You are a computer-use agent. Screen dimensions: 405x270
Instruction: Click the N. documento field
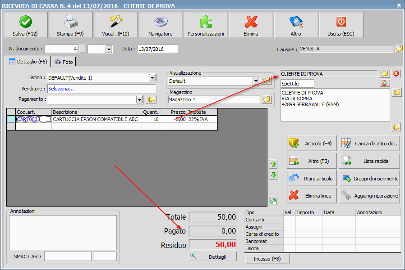[x=61, y=49]
